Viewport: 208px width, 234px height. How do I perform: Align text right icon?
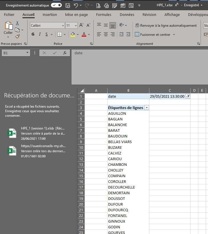point(113,34)
